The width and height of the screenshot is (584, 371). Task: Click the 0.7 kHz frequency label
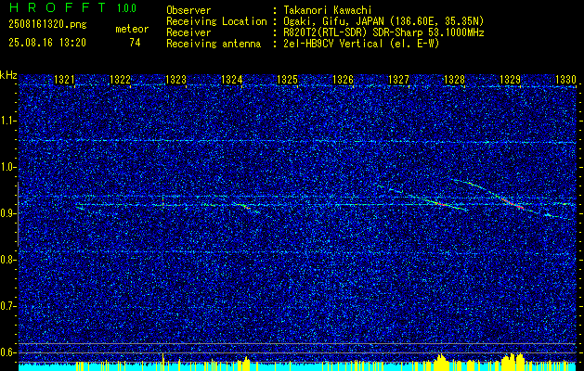[8, 306]
